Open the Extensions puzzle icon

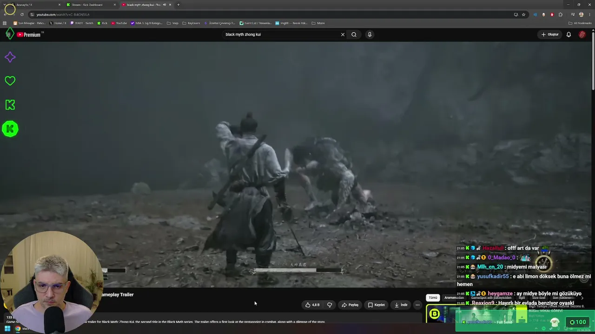point(561,14)
